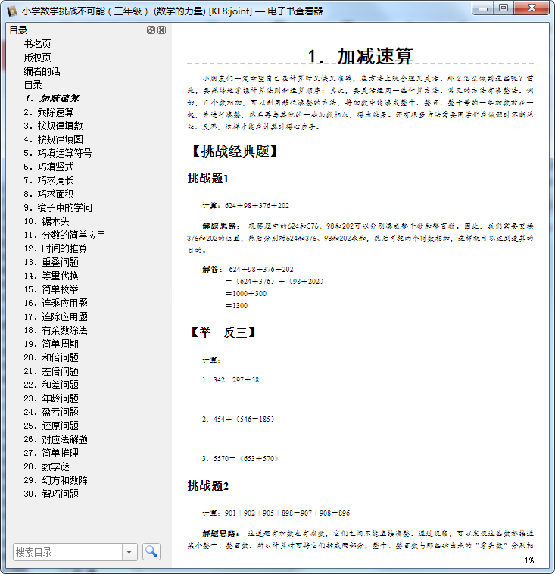
Task: Jump to chapter 14. 等量代换
Action: click(x=51, y=276)
